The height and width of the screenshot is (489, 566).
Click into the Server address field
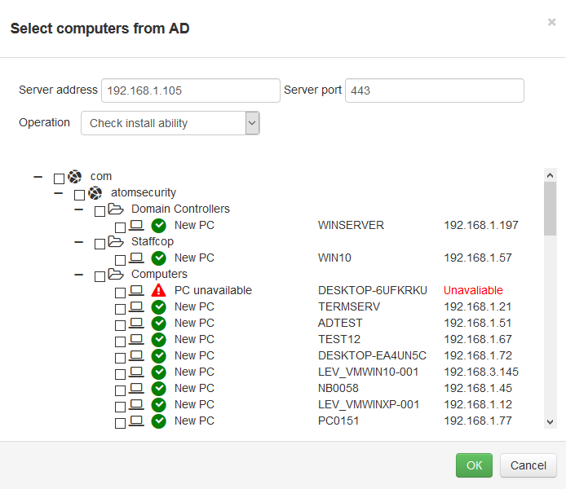pos(190,90)
